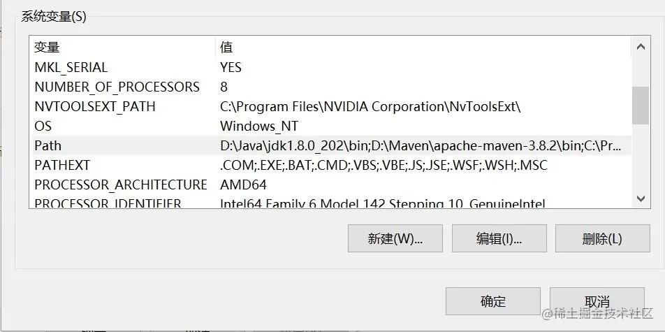This screenshot has height=332, width=665.
Task: Click the vertical scrollbar thumb
Action: coord(641,106)
